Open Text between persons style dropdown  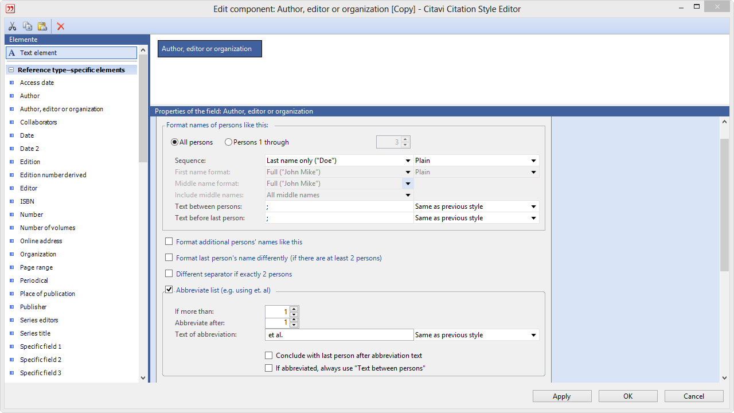pos(533,206)
